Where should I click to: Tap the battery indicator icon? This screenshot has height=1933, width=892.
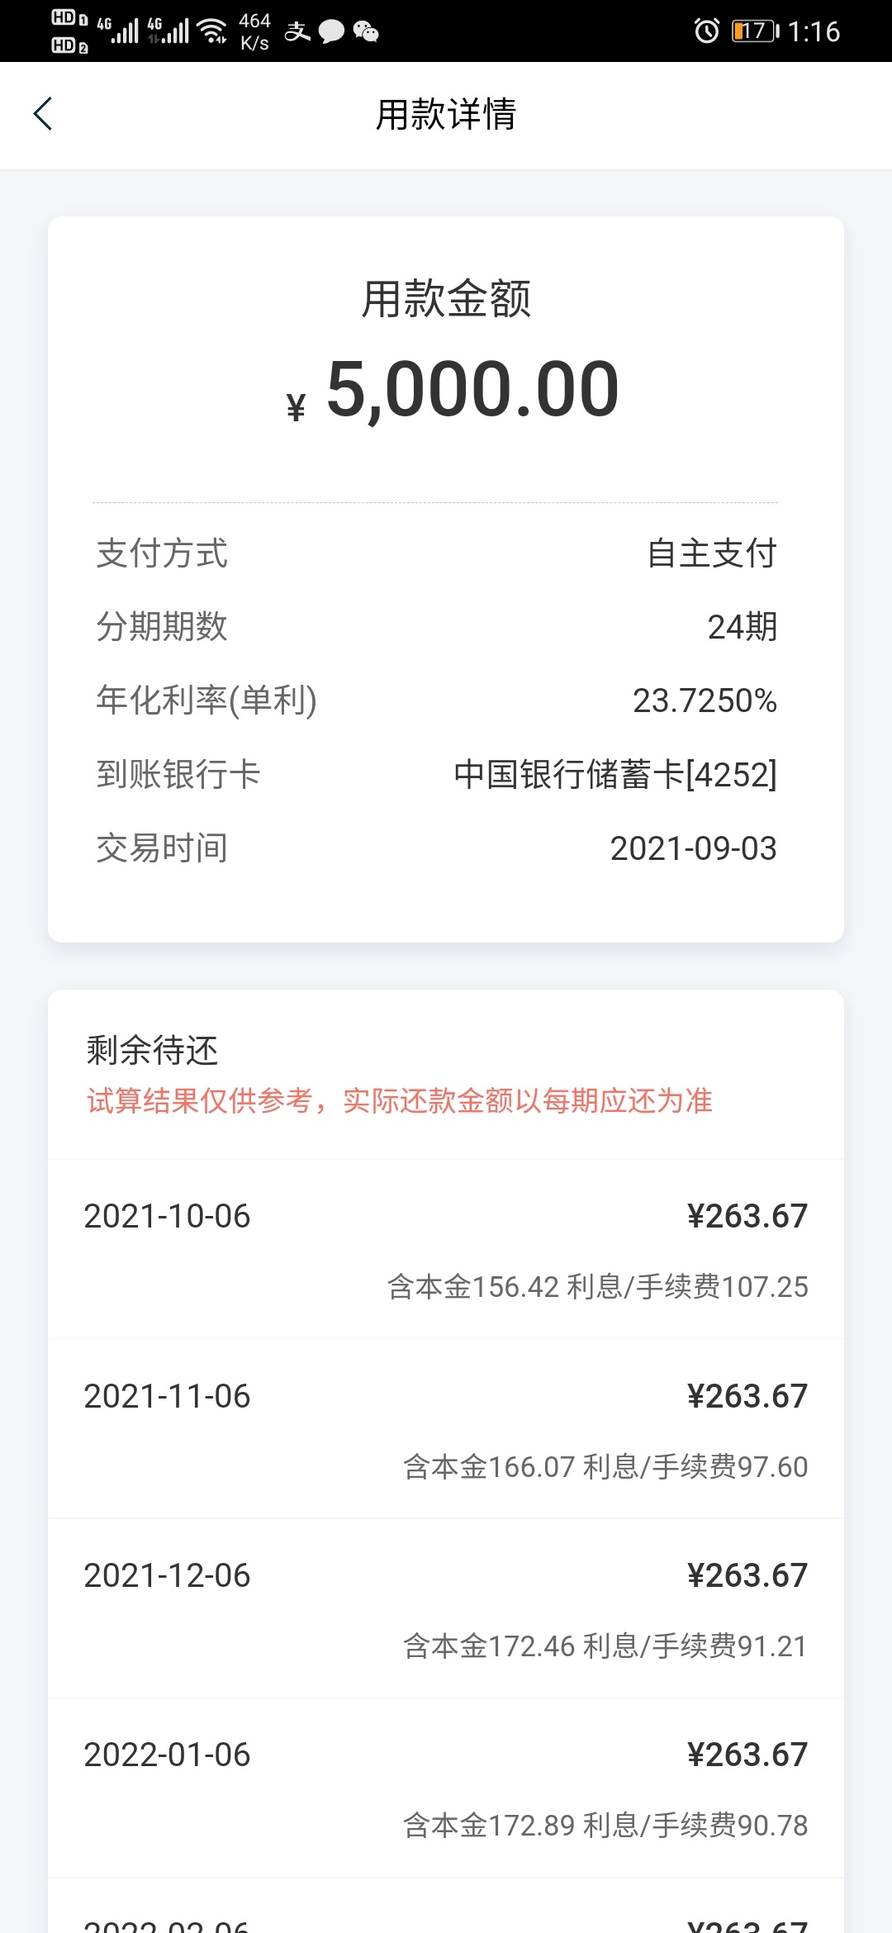click(x=755, y=31)
